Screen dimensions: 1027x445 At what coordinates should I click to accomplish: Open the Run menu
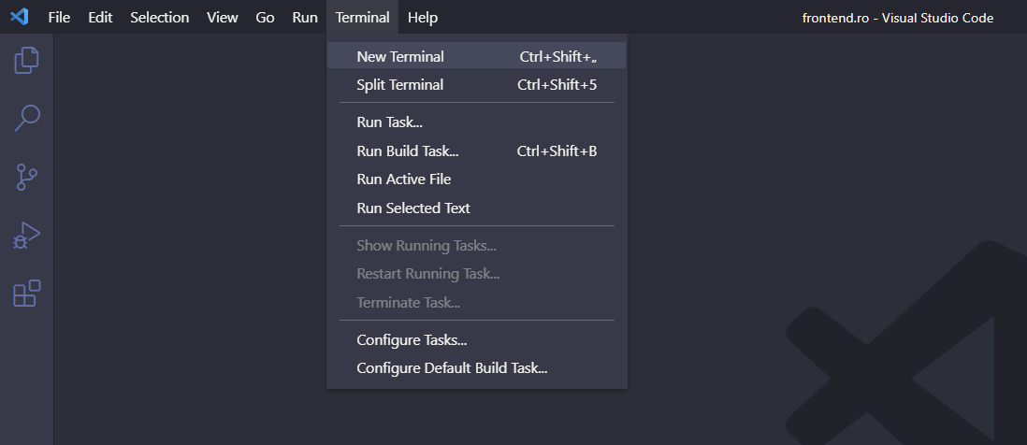(x=305, y=18)
